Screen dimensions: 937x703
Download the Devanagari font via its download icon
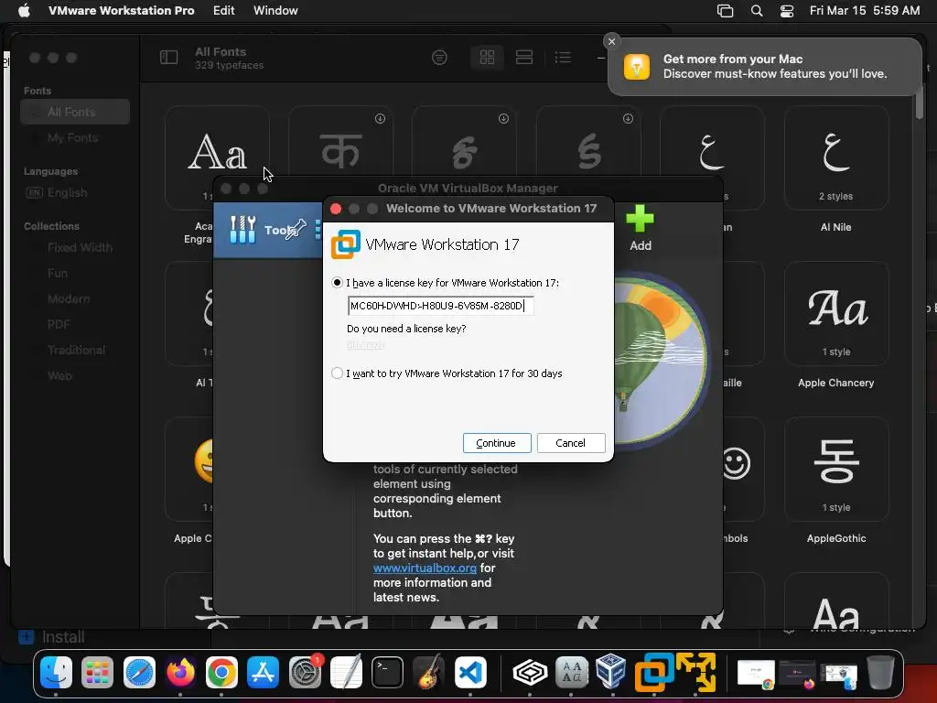pos(380,118)
